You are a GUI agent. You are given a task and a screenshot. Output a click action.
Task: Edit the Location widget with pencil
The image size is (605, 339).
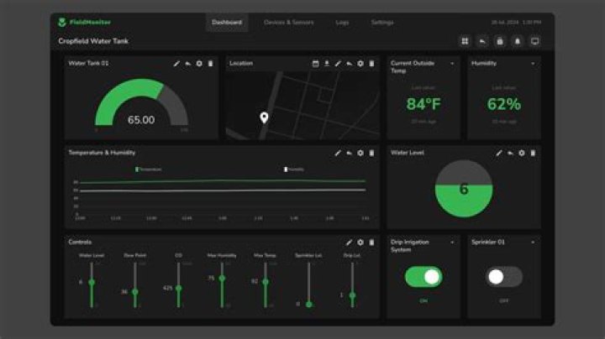[x=338, y=64]
